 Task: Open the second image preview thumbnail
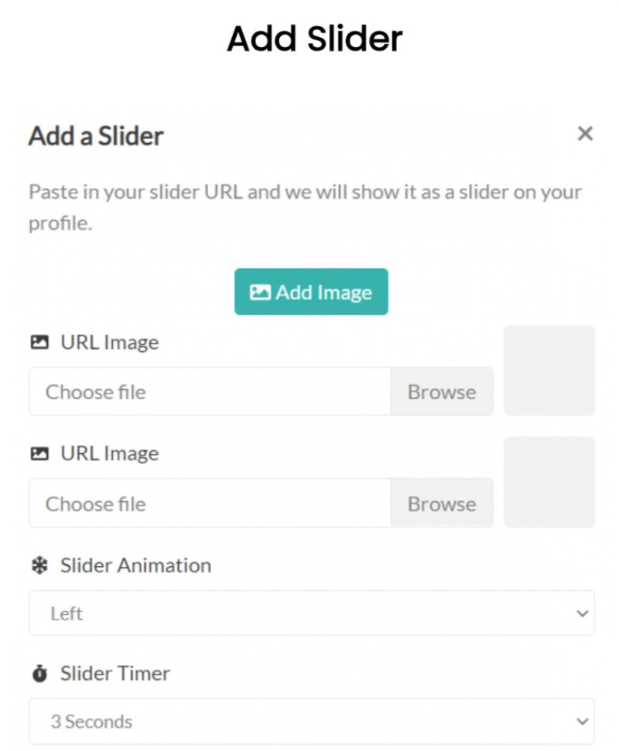[549, 482]
